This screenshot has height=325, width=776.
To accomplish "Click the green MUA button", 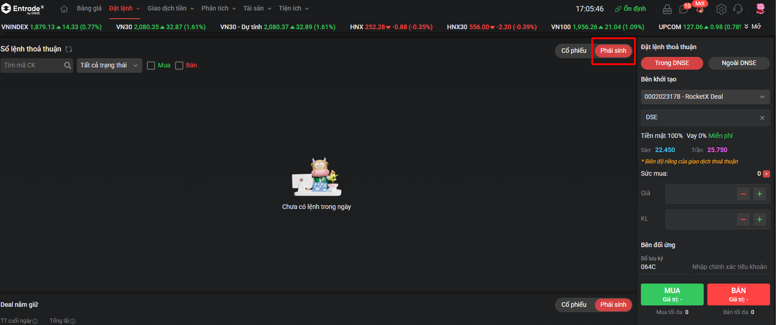I will pos(672,295).
